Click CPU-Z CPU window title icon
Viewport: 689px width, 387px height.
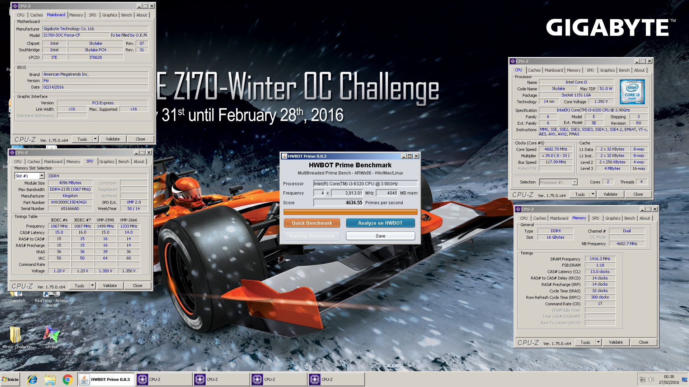513,61
